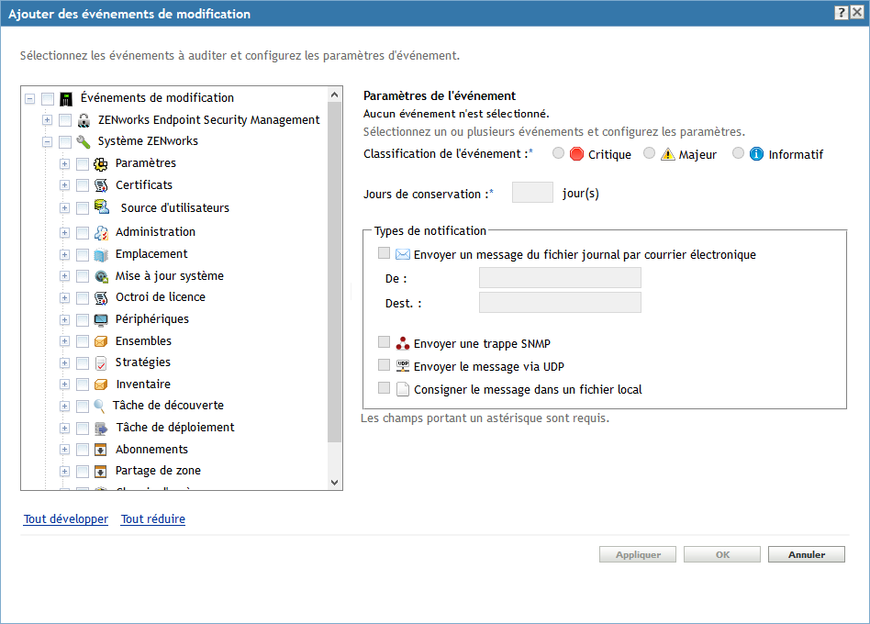Select the Partage de zone tree label
Image resolution: width=870 pixels, height=624 pixels.
coord(158,471)
